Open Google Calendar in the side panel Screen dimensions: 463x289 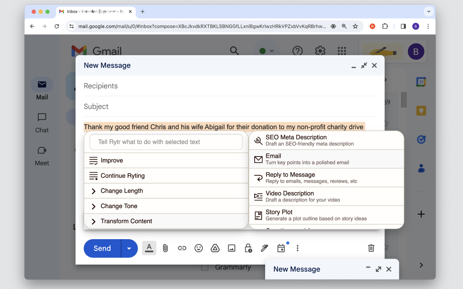[421, 82]
